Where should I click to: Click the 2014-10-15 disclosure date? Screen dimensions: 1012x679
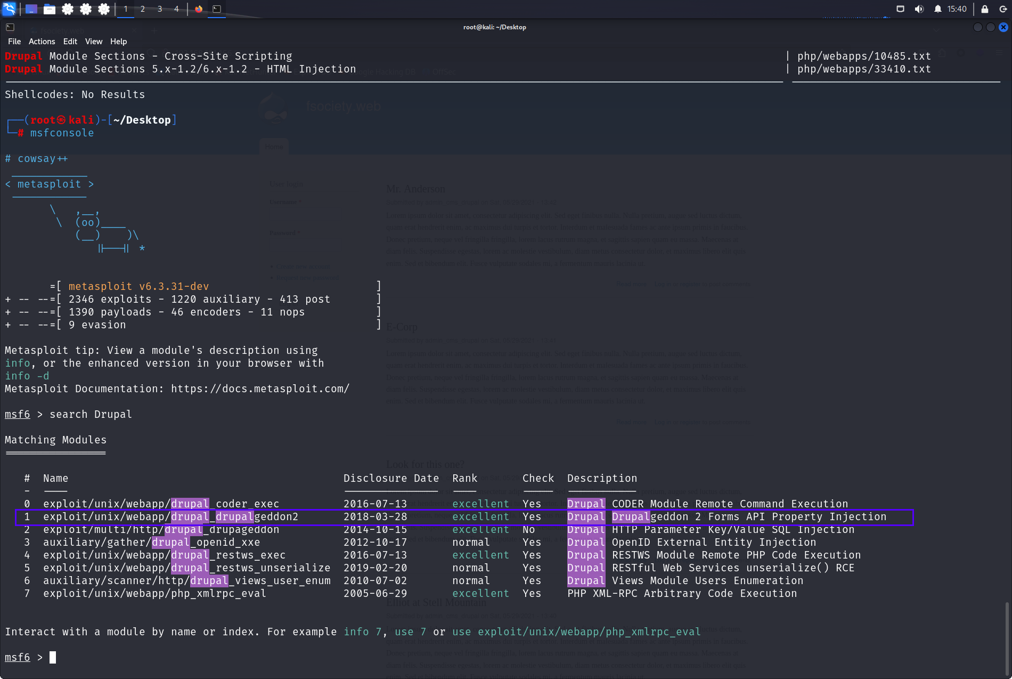click(375, 529)
